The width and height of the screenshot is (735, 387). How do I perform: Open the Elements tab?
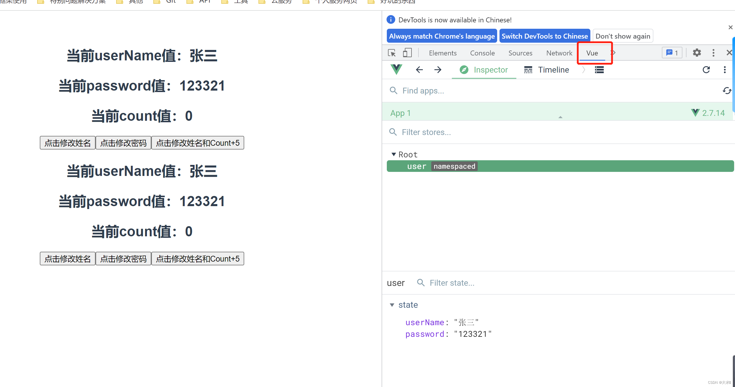[x=443, y=53]
